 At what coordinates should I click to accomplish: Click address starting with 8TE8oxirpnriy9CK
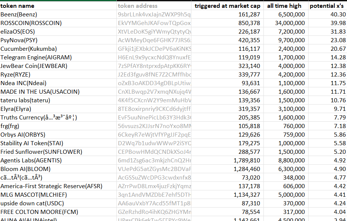pyautogui.click(x=154, y=109)
